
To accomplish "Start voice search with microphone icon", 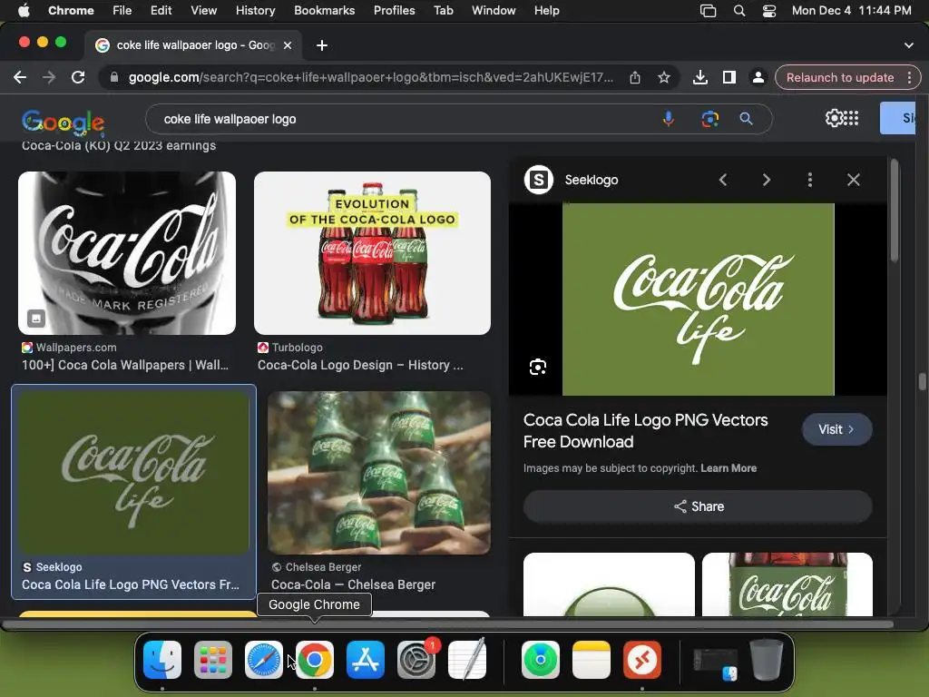I will tap(669, 119).
